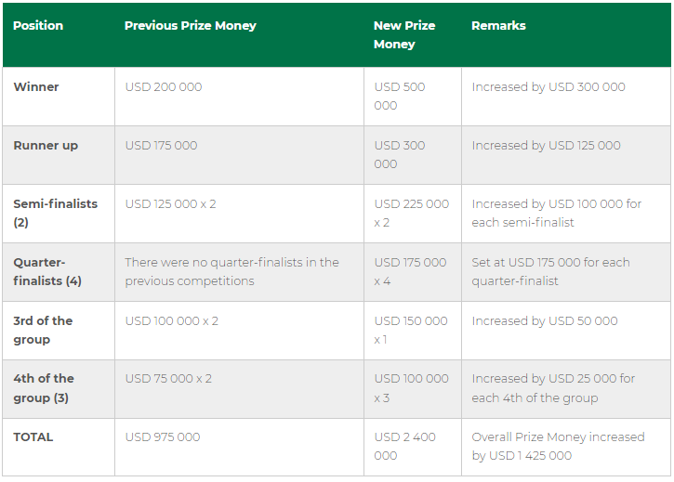Click the TOTAL row label
Image resolution: width=674 pixels, height=482 pixels.
[33, 436]
